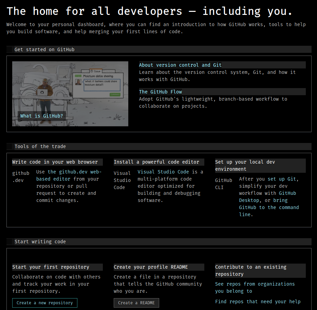This screenshot has width=317, height=310.
Task: Click Create a new repository button
Action: (x=45, y=303)
